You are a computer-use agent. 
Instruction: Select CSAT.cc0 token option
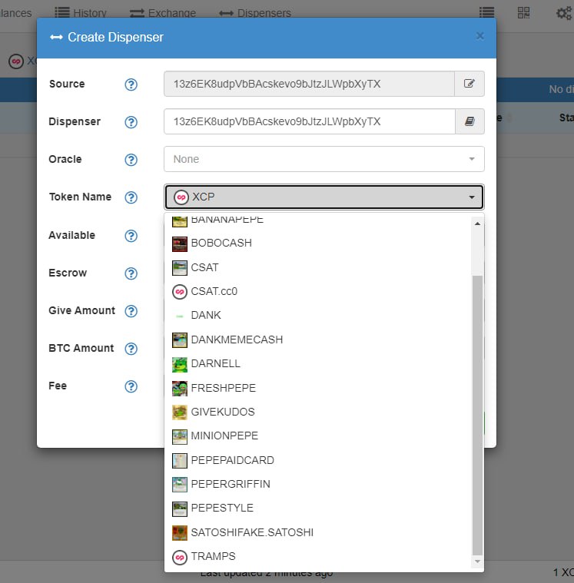click(x=318, y=292)
